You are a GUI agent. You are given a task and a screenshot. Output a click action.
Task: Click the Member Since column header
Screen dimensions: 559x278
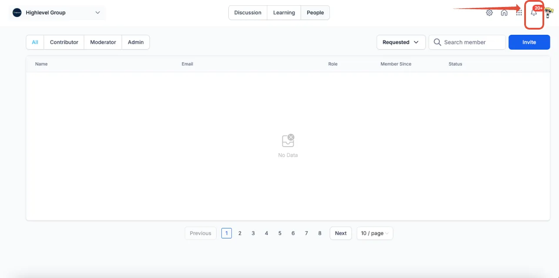396,64
